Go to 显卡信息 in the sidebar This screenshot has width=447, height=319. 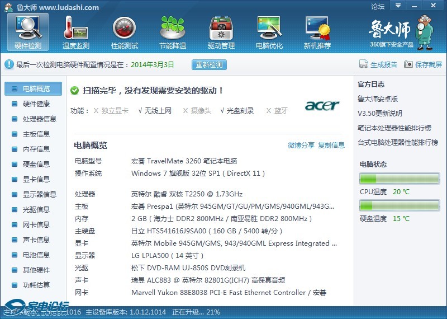(36, 179)
